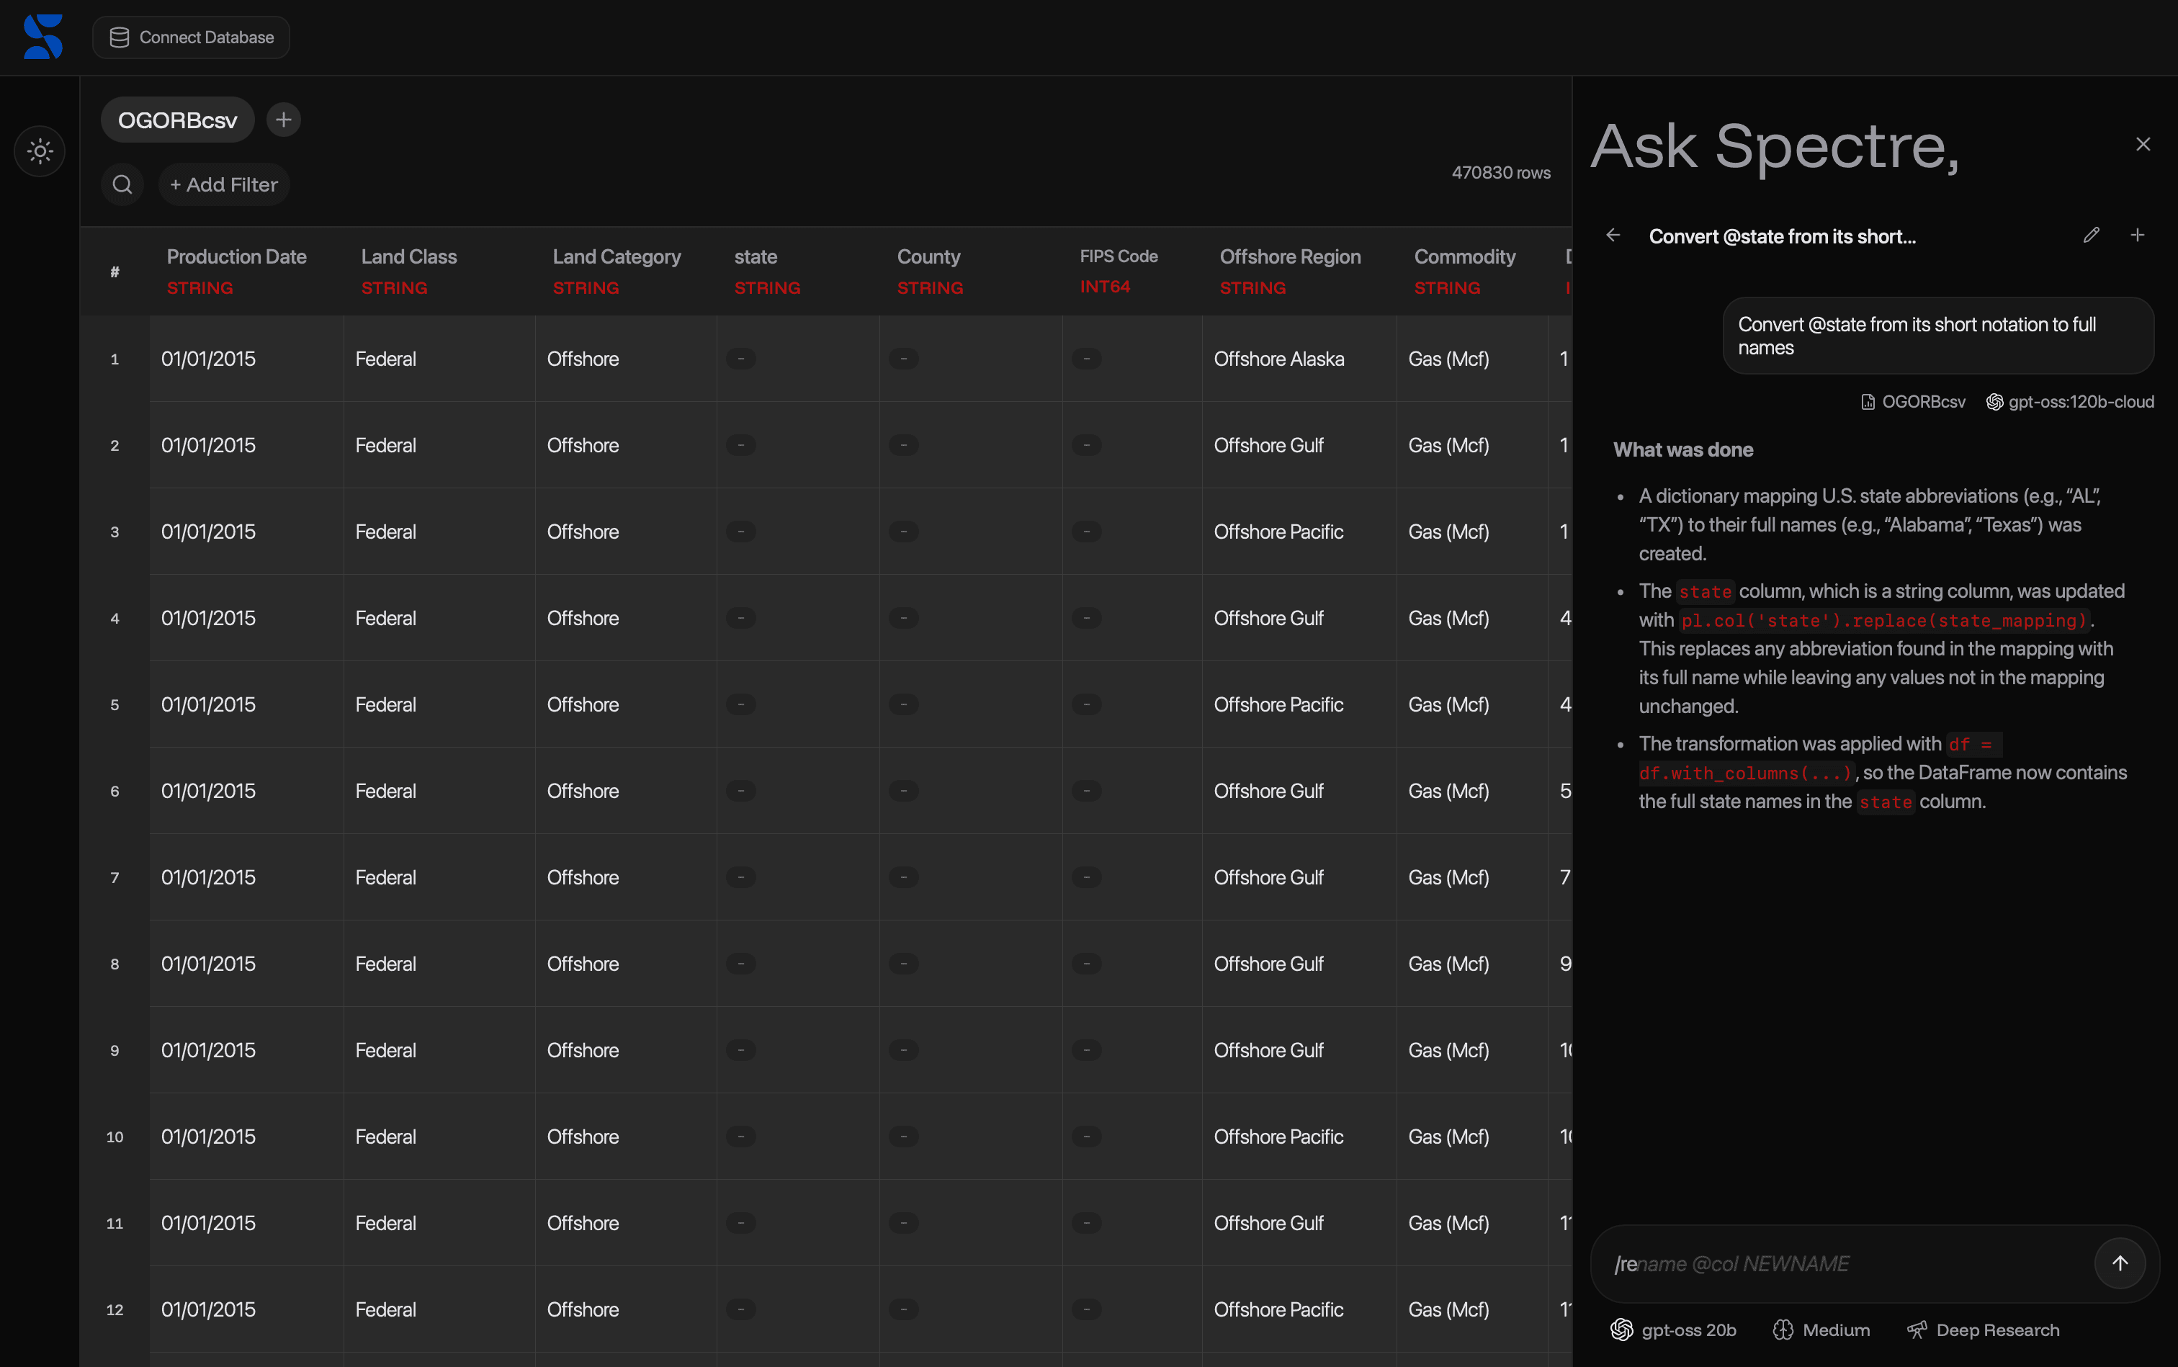Screen dimensions: 2178x1367
Task: Close the Ask Spectre panel
Action: 2143,144
